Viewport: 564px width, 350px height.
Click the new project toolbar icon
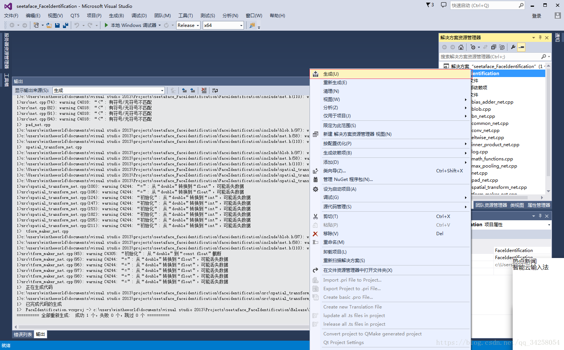coord(36,25)
